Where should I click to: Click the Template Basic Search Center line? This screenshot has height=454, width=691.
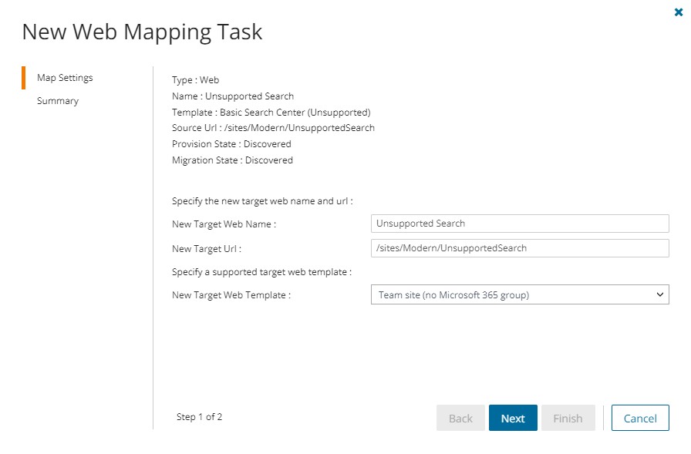[271, 113]
